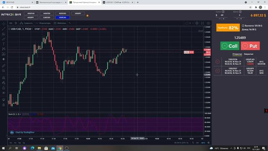Open the Открытые trades tab
The height and width of the screenshot is (151, 268).
pyautogui.click(x=237, y=54)
